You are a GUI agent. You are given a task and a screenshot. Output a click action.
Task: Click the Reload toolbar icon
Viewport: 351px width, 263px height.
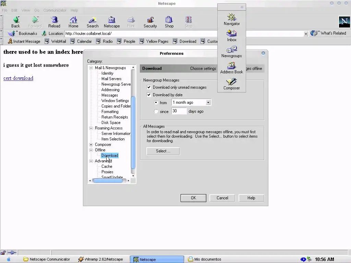pos(54,22)
